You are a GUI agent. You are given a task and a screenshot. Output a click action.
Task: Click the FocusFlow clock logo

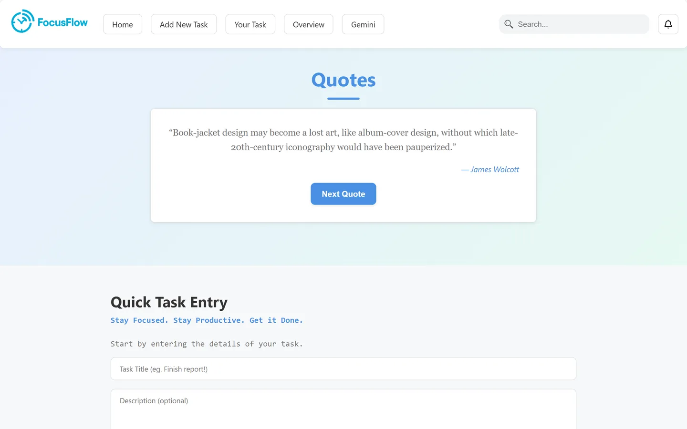[x=22, y=21]
